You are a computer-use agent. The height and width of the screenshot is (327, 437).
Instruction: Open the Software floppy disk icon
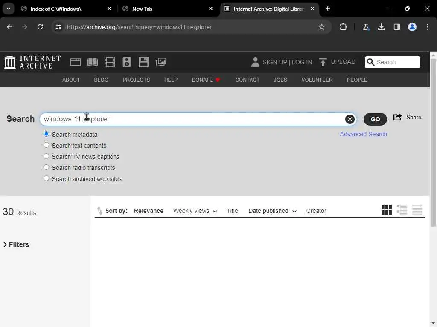143,62
